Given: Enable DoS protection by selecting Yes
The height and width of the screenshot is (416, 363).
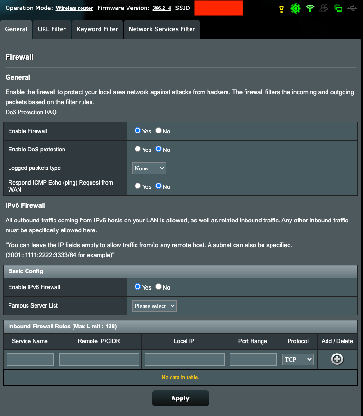Looking at the screenshot, I should pyautogui.click(x=137, y=149).
